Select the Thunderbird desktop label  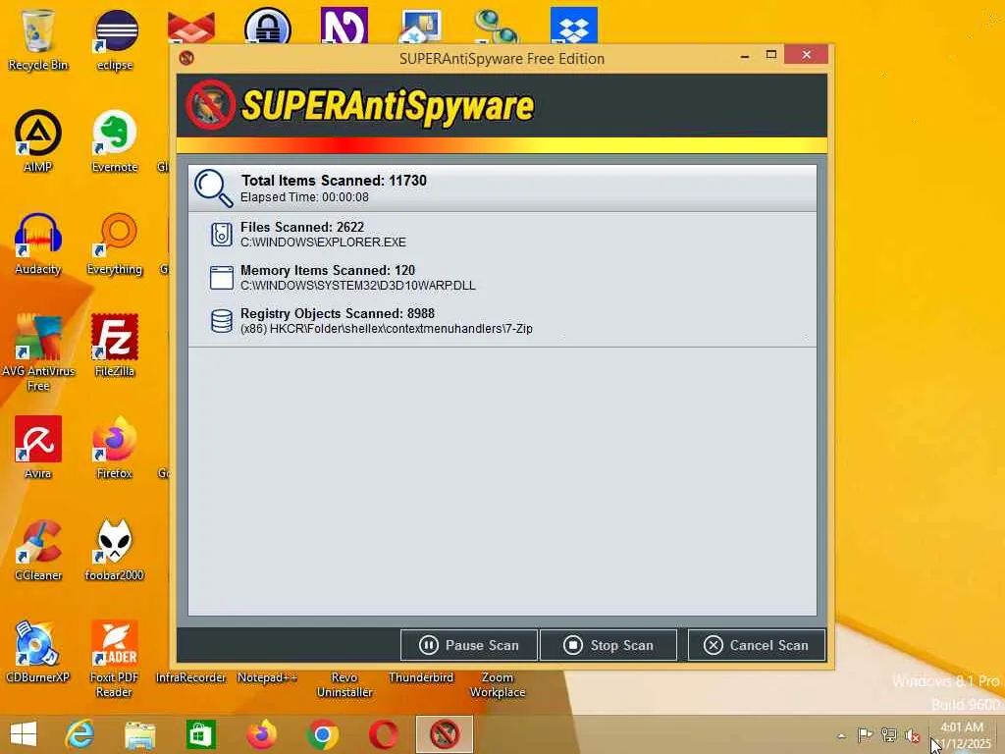421,677
